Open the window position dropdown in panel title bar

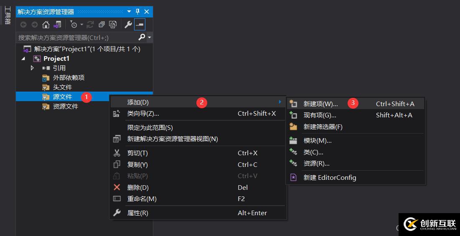click(x=129, y=12)
